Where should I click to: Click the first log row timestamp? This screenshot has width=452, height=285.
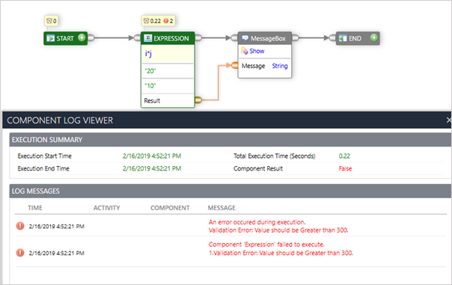pos(57,226)
